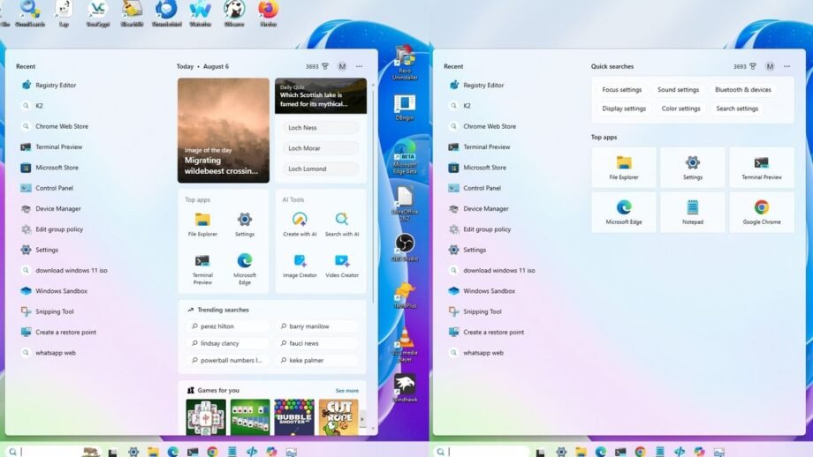Select the OBS Studio desktop icon
Screen dimensions: 813x457
pyautogui.click(x=405, y=247)
